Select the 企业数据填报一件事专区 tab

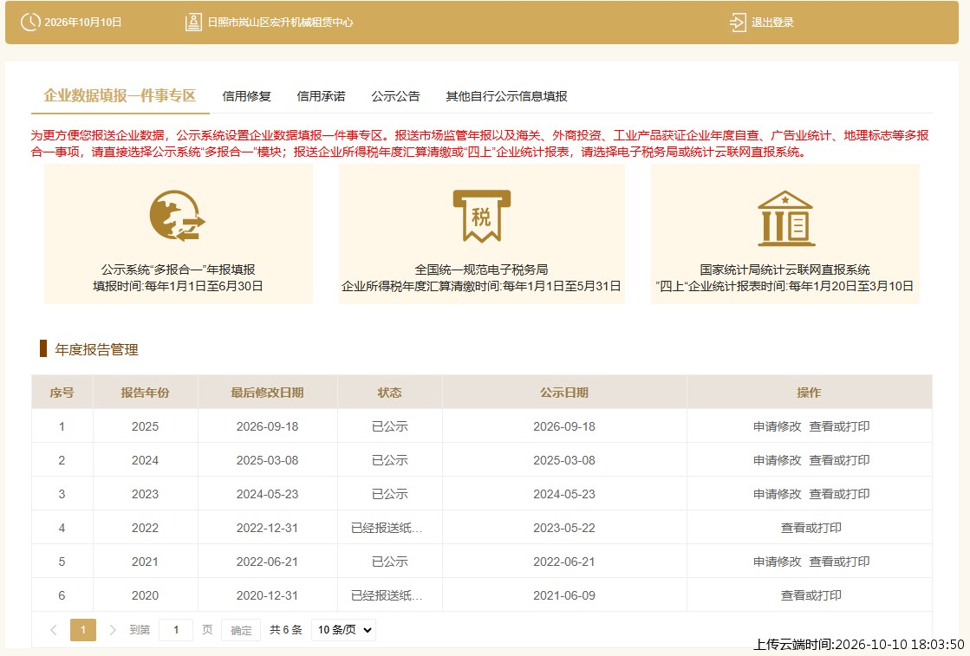click(120, 96)
